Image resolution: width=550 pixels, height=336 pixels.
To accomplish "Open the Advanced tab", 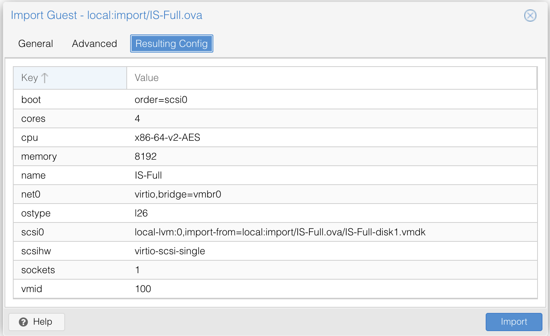I will pyautogui.click(x=95, y=44).
